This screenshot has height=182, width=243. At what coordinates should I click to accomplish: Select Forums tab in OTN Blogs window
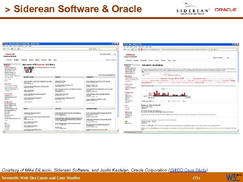coord(151,61)
